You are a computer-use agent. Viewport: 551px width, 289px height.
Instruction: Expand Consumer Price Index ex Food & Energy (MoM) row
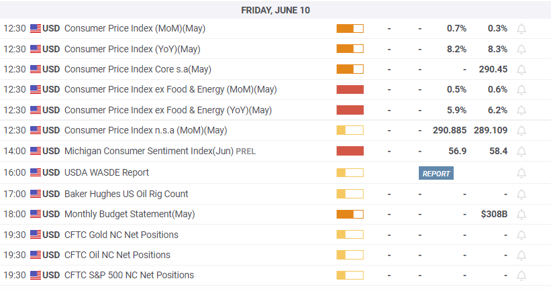[170, 90]
